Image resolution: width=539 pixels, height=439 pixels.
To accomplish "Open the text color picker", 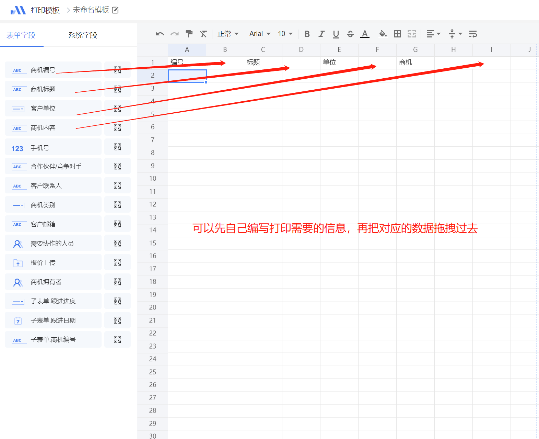I will pos(365,34).
